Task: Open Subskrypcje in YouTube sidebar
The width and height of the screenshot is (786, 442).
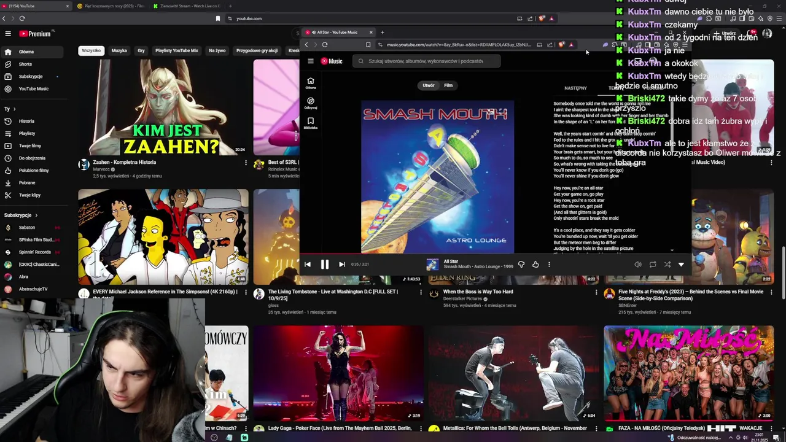Action: pyautogui.click(x=32, y=76)
